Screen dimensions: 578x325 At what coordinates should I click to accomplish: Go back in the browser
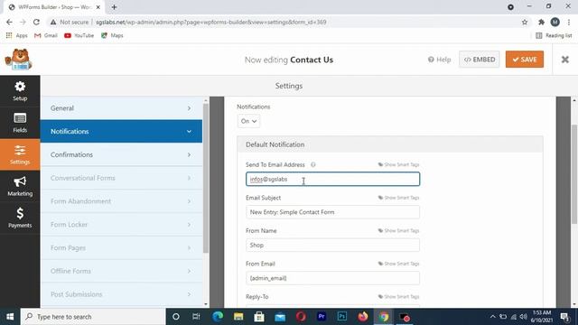pyautogui.click(x=9, y=22)
